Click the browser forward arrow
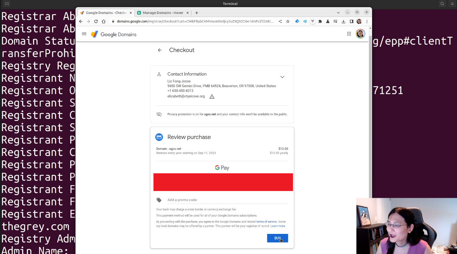The image size is (457, 254). [88, 21]
